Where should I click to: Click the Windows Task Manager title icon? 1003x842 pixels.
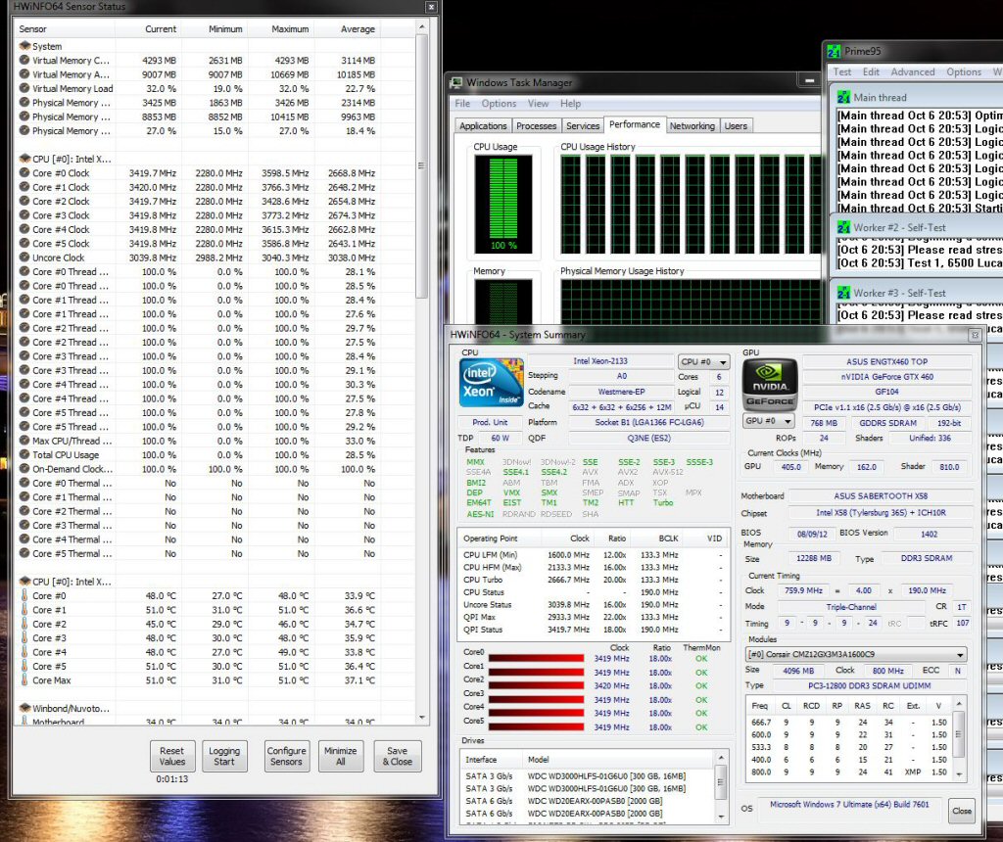456,82
